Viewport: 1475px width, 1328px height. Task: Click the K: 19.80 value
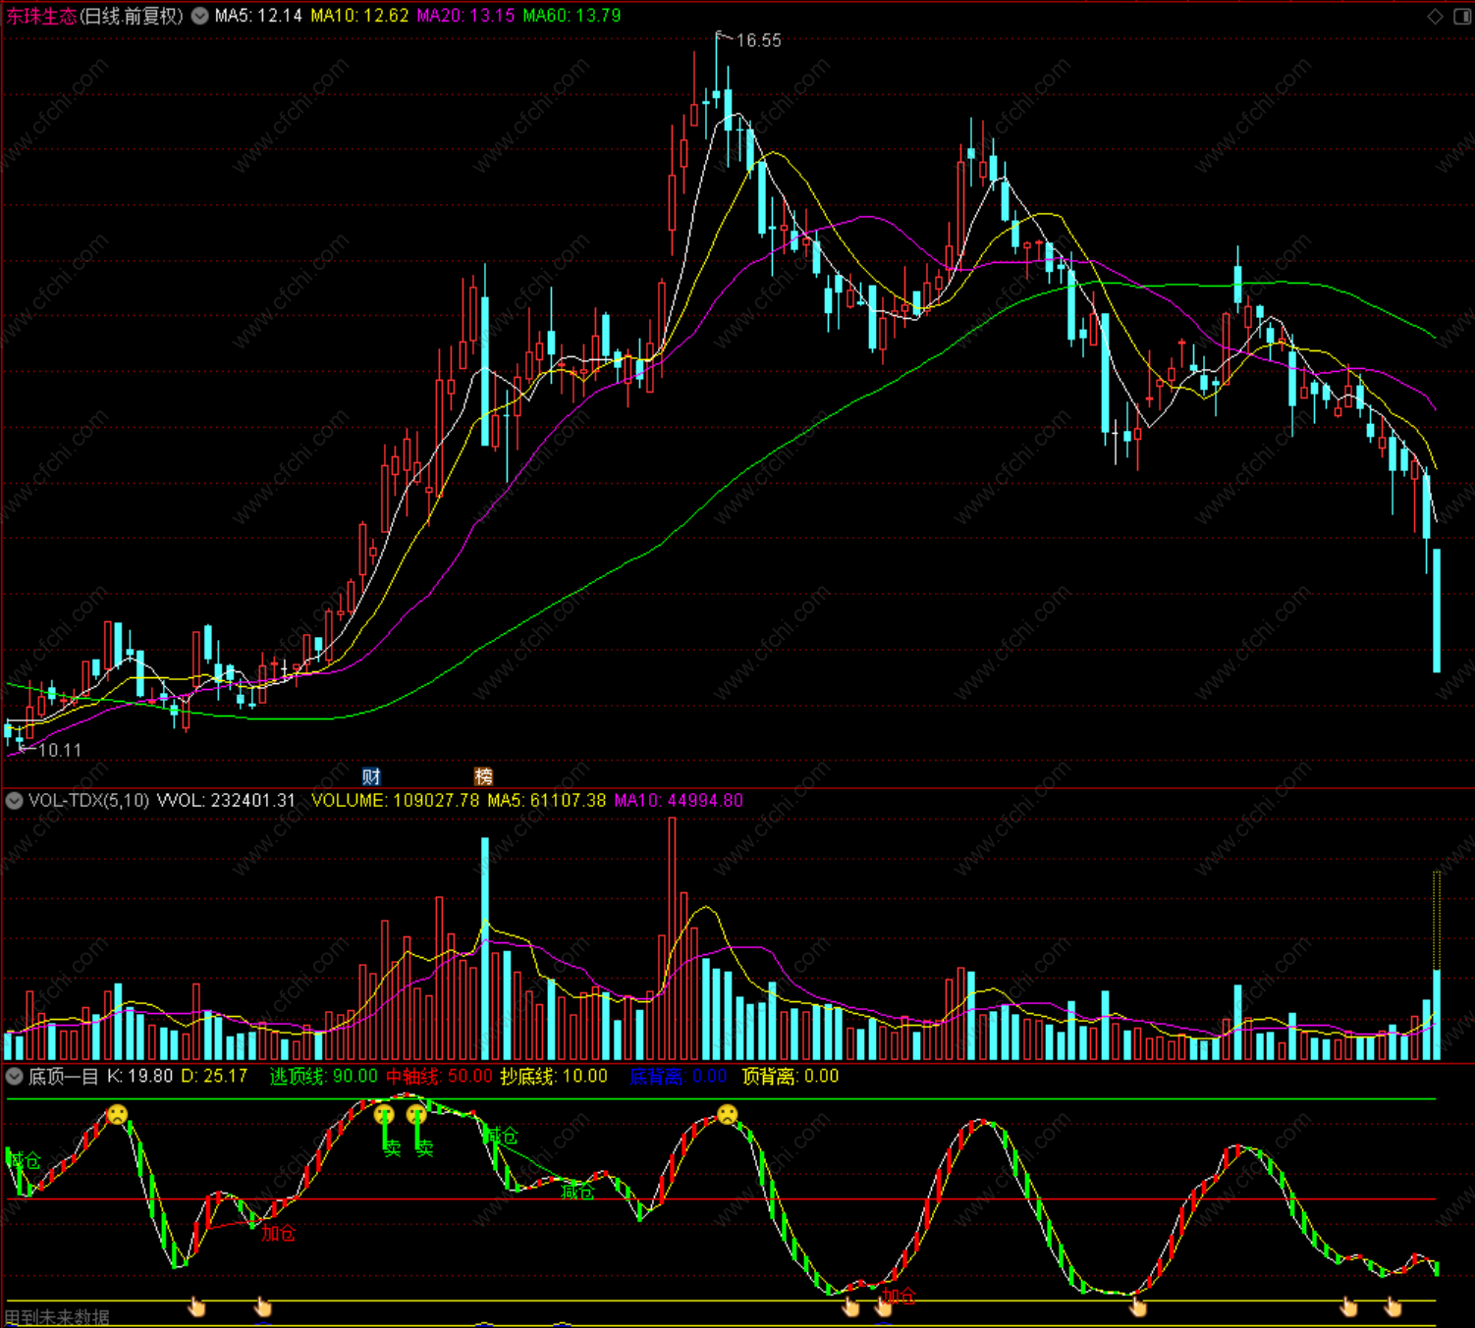coord(140,1077)
